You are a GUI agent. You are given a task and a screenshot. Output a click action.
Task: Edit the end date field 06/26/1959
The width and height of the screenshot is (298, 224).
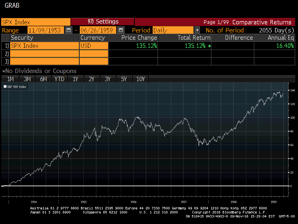[98, 30]
